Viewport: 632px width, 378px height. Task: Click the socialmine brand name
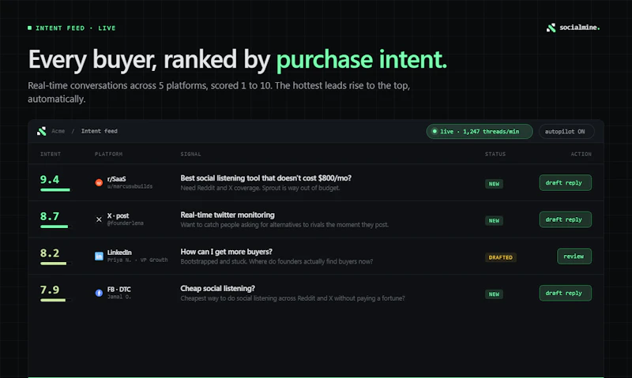point(580,28)
